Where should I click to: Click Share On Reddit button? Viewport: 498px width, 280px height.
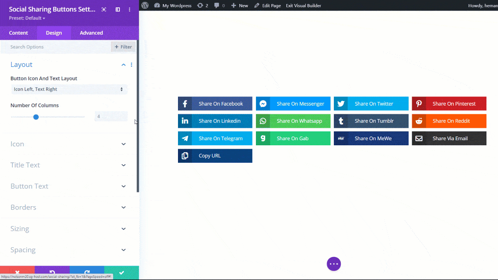449,121
